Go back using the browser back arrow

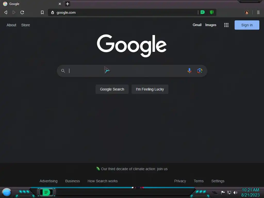tap(6, 12)
